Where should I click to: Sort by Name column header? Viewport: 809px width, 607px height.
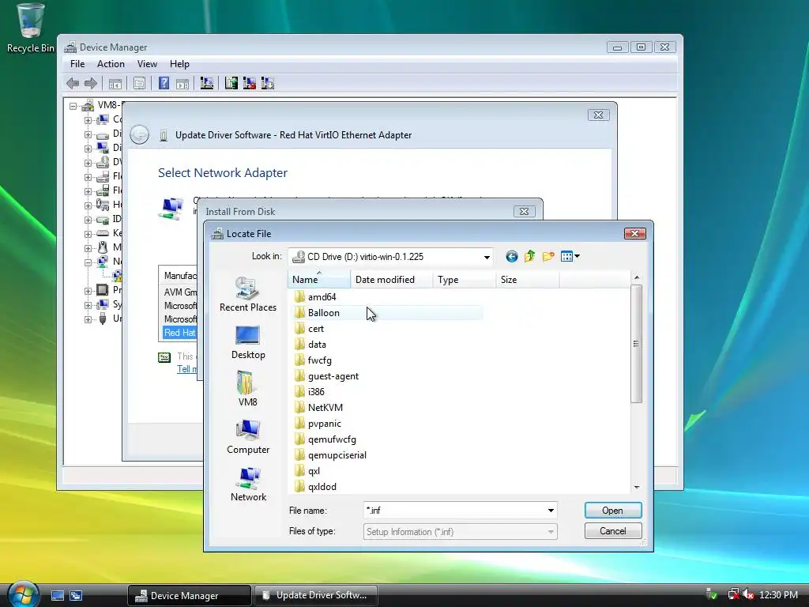point(319,279)
